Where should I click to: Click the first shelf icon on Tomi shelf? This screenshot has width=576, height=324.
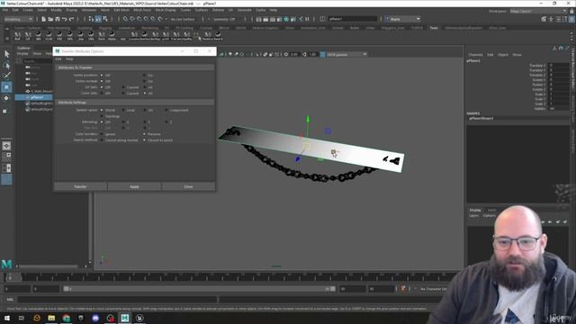pyautogui.click(x=17, y=36)
